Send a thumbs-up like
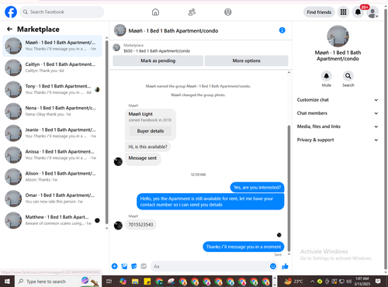Image resolution: width=388 pixels, height=287 pixels. click(x=285, y=266)
